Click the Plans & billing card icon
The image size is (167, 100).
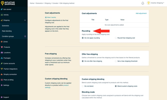2,80
